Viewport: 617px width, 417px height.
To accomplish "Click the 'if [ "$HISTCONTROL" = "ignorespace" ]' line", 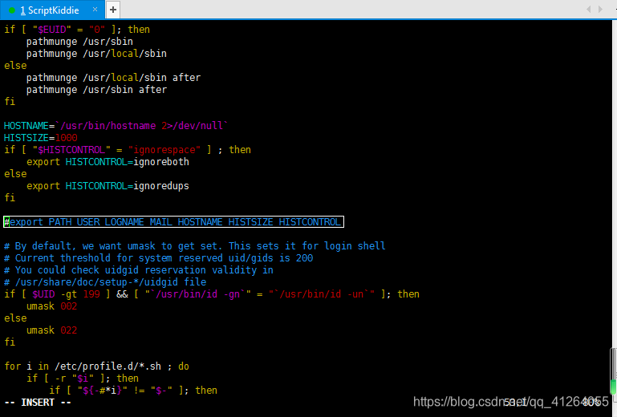I will 127,150.
